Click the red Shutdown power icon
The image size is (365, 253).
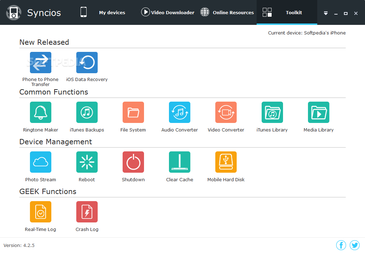pyautogui.click(x=133, y=162)
